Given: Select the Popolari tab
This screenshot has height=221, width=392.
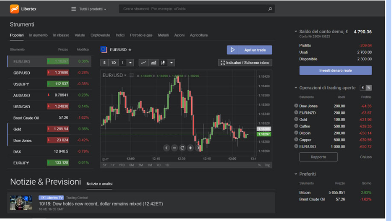Looking at the screenshot, I should 17,35.
